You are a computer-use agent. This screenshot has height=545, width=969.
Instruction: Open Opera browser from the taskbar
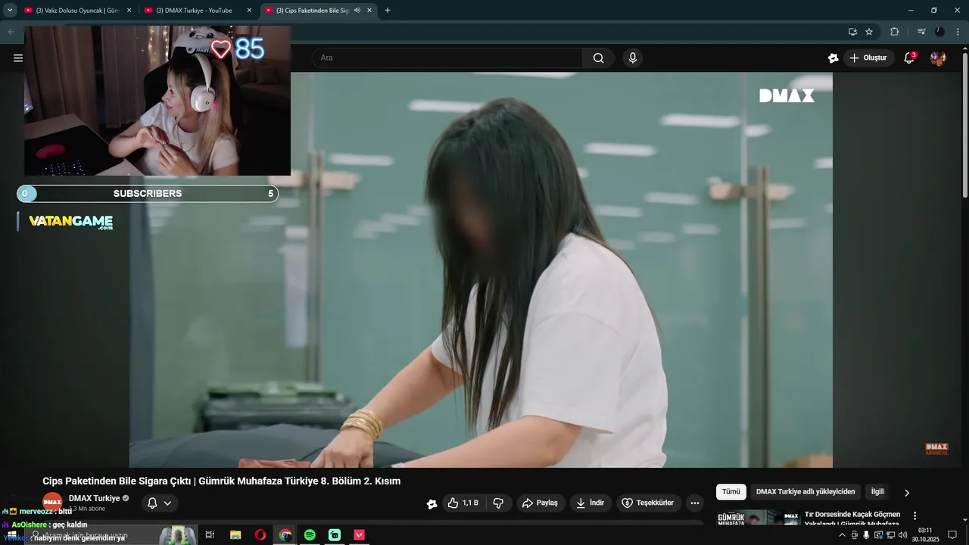[x=260, y=535]
